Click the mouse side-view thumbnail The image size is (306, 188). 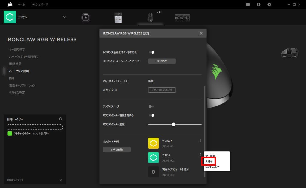click(290, 53)
